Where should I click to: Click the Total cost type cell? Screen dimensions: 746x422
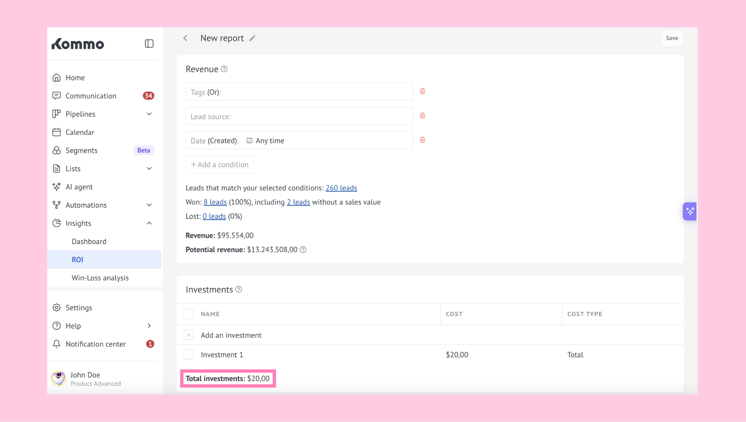point(575,355)
